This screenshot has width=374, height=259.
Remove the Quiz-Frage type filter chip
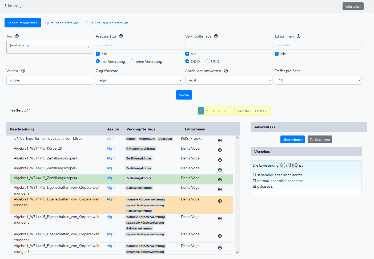coord(28,46)
